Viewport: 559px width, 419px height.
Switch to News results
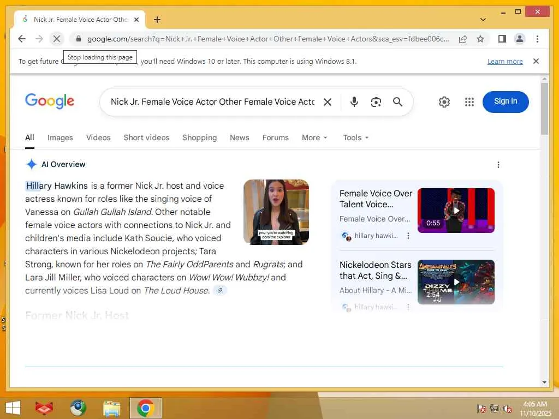(240, 137)
